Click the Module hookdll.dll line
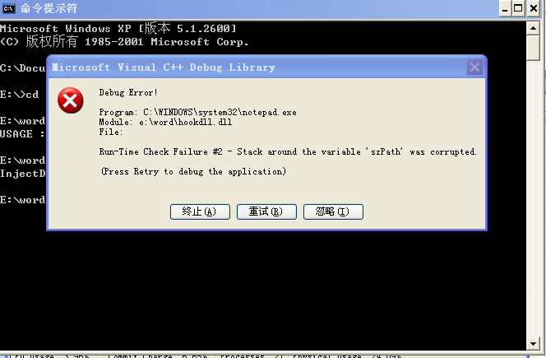 [165, 122]
